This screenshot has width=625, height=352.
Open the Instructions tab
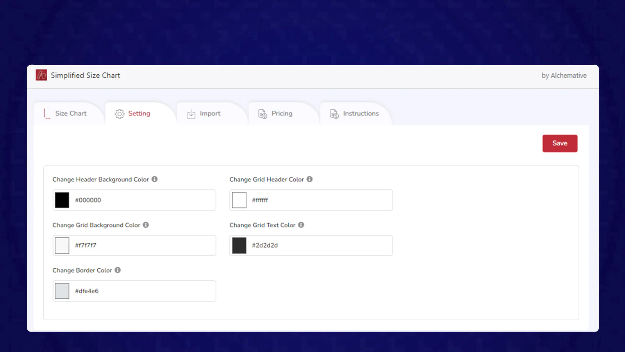click(361, 113)
